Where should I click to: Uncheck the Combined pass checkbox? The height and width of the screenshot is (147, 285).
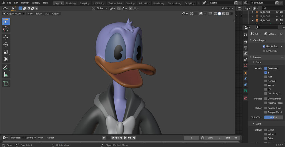pyautogui.click(x=266, y=68)
